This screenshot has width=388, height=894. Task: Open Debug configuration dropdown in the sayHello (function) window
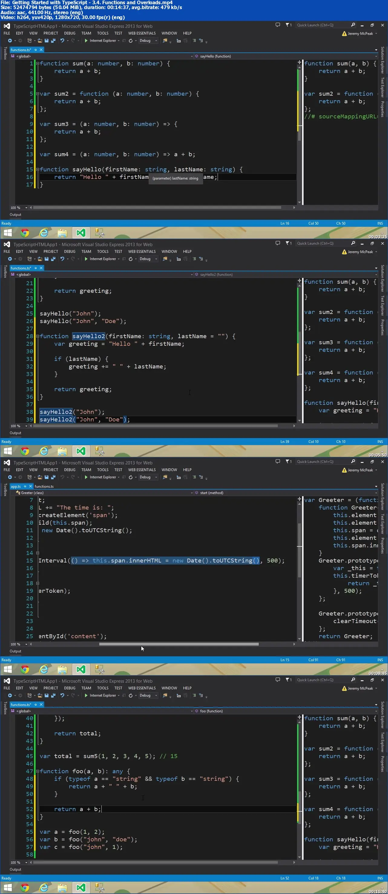pyautogui.click(x=148, y=41)
